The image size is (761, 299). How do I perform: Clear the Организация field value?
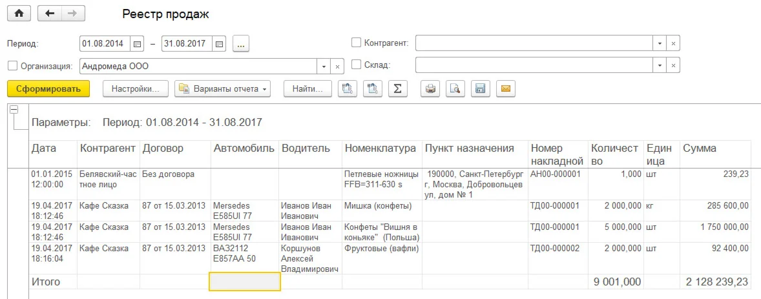[x=338, y=66]
